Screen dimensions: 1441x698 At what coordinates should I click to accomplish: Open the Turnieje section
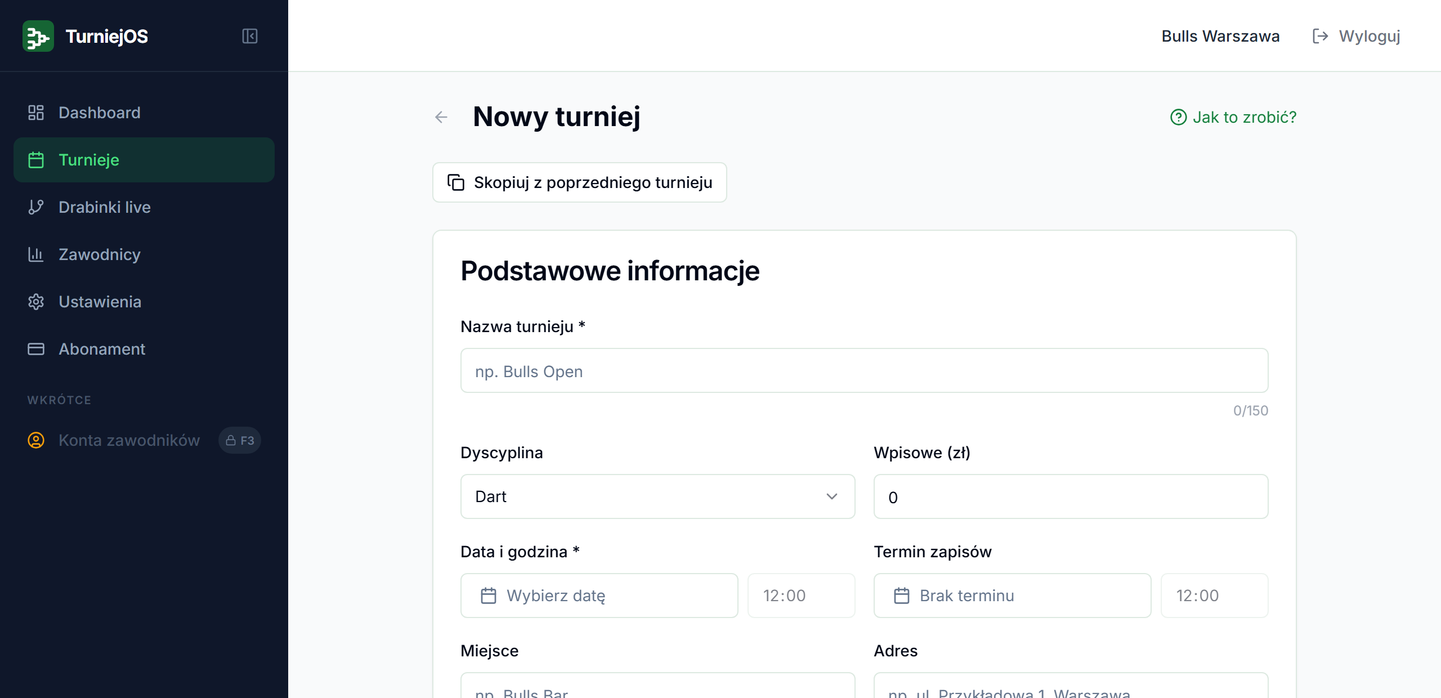pos(144,160)
